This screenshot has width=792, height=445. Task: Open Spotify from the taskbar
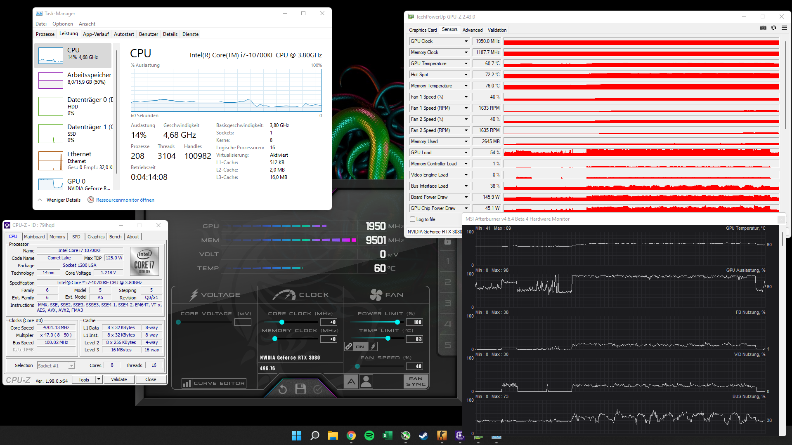369,436
